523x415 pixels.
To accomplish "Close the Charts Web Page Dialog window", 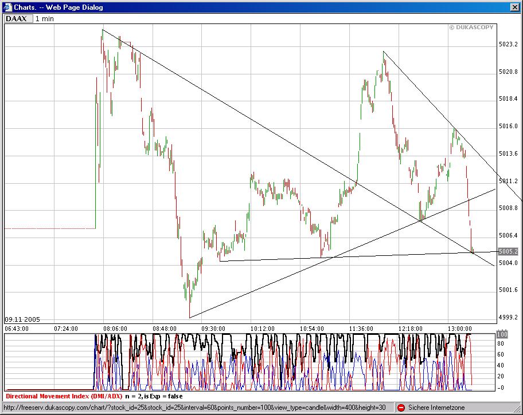I will (x=514, y=7).
